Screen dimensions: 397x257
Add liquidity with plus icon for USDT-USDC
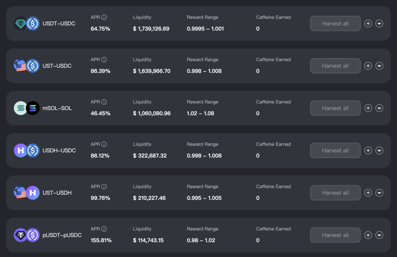point(368,24)
